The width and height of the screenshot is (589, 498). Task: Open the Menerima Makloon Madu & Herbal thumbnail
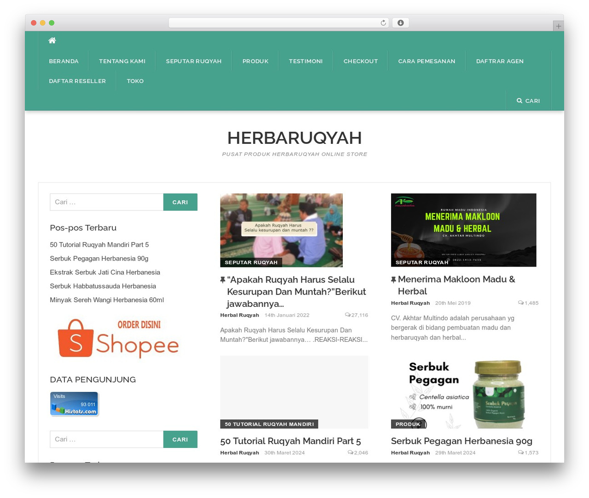463,230
